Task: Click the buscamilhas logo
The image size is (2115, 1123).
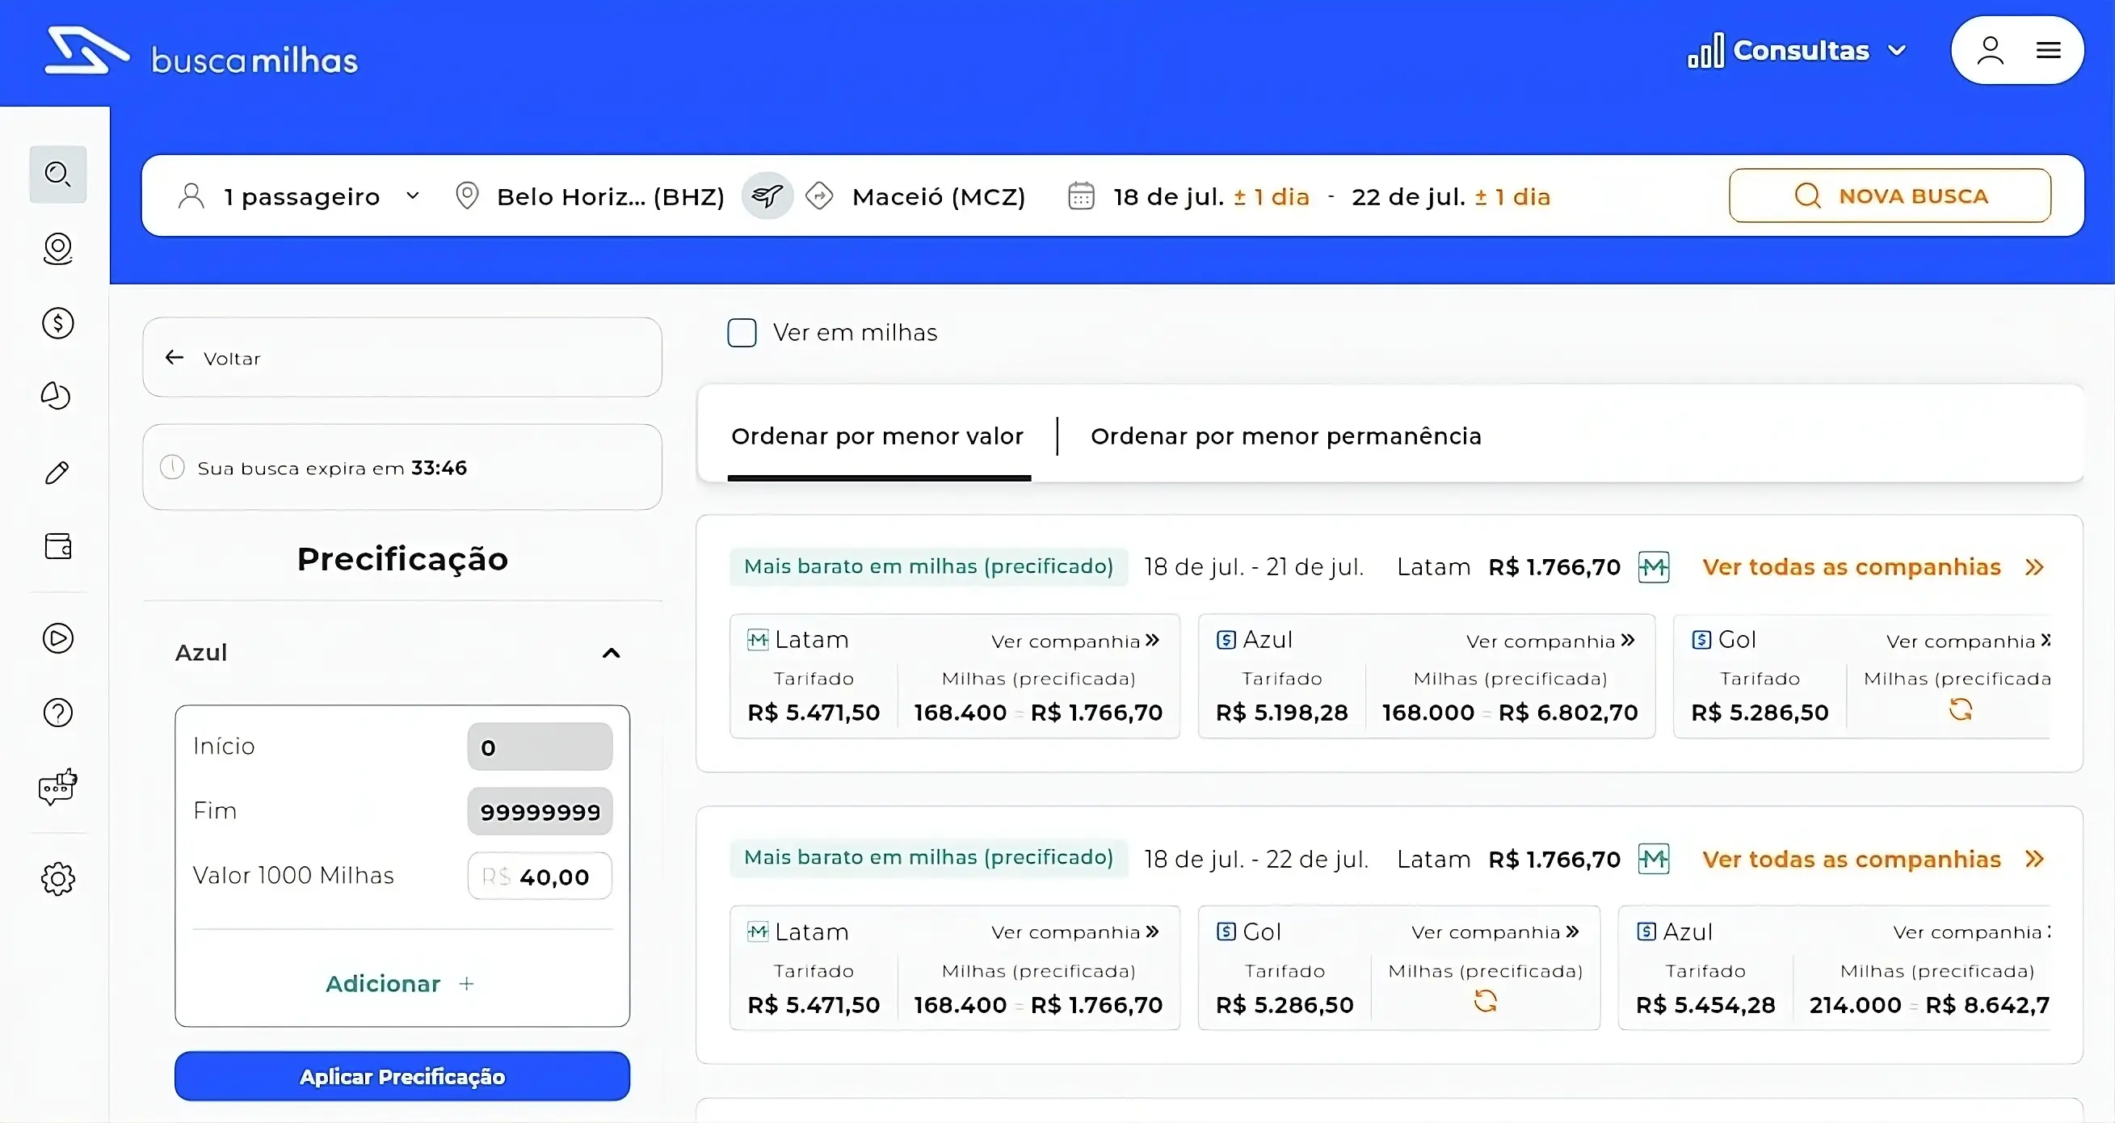Action: [x=202, y=53]
